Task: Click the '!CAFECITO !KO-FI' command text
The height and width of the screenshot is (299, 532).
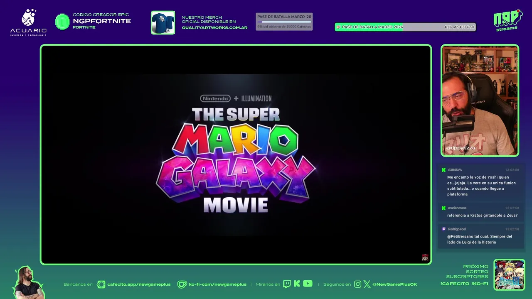Action: (x=464, y=284)
